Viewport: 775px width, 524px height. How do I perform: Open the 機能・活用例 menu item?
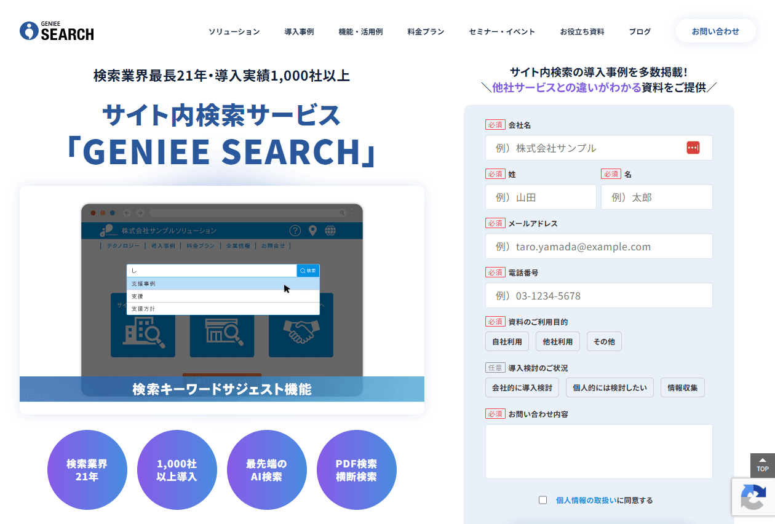[360, 31]
